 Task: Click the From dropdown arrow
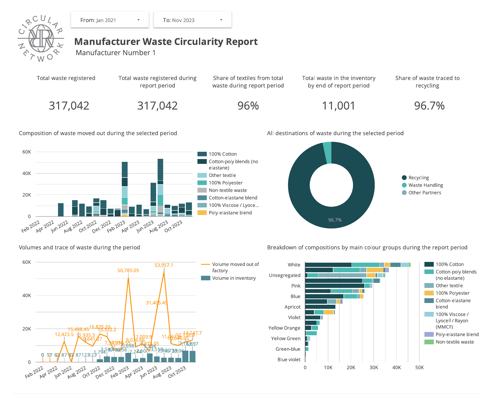[x=138, y=20]
